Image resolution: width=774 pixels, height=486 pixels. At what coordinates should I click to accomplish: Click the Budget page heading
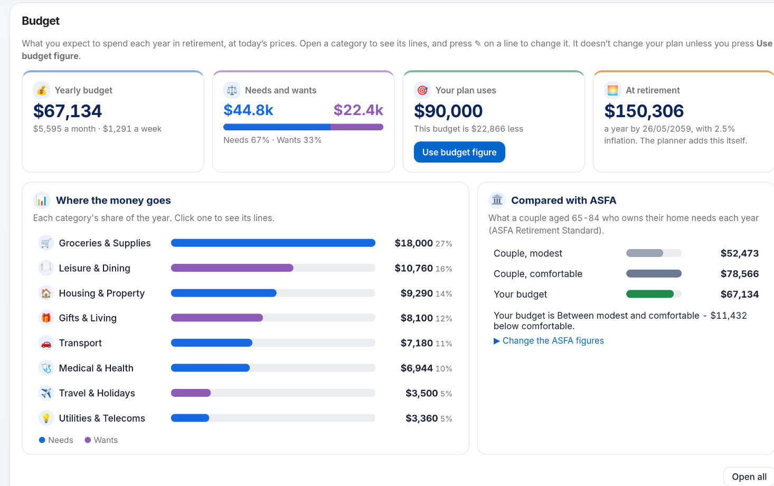41,21
